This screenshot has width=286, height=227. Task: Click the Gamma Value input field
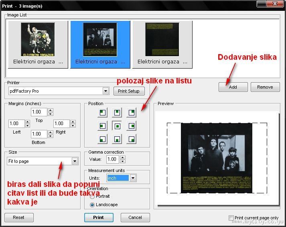coord(113,159)
